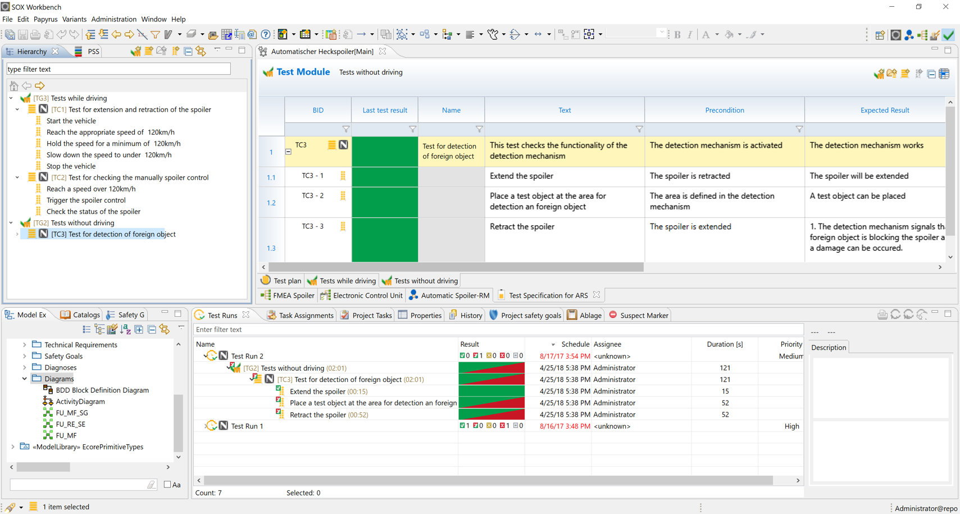Click the Bold formatting icon
Viewport: 960px width, 514px height.
677,35
